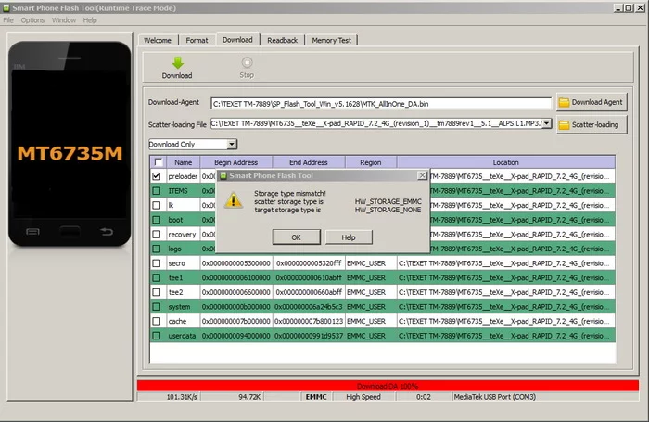Click the 0:02 elapsed time status
The image size is (649, 422).
click(423, 397)
